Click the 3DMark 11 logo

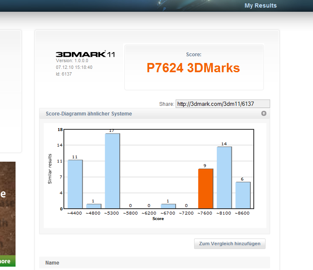coord(85,54)
